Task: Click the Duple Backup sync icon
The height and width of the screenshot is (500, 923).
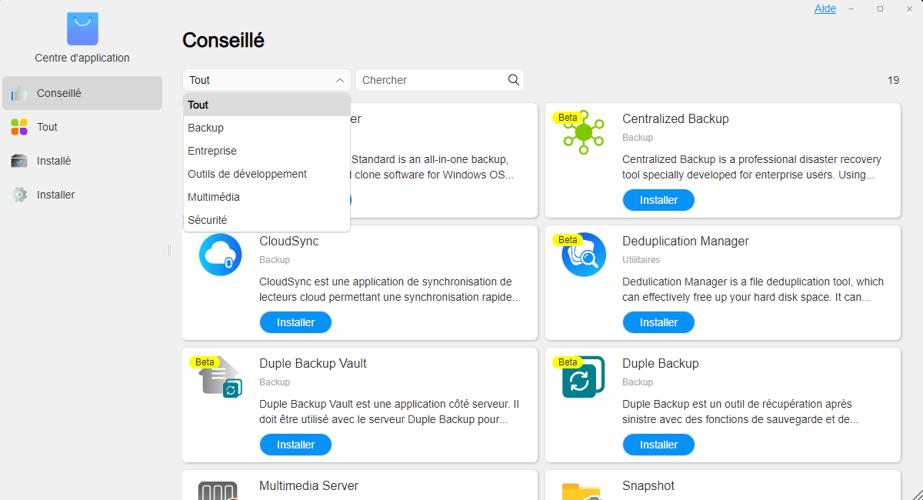Action: click(x=584, y=377)
